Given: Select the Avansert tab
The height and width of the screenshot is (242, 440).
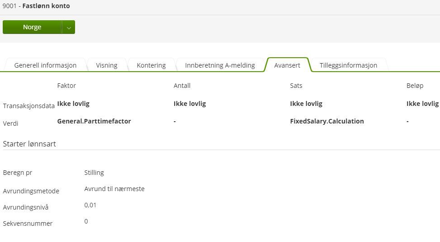Looking at the screenshot, I should click(287, 65).
